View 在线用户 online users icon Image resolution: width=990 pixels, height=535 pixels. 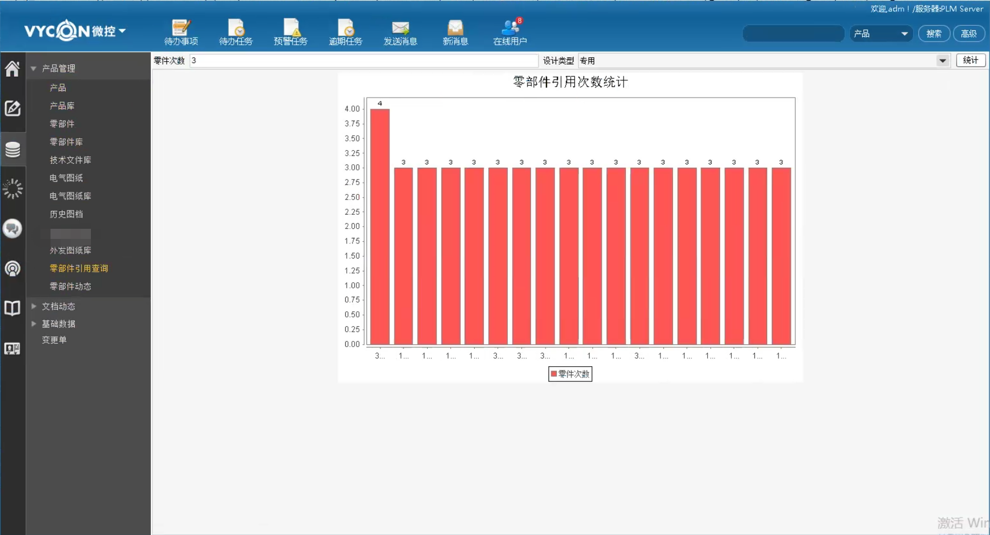click(x=510, y=32)
